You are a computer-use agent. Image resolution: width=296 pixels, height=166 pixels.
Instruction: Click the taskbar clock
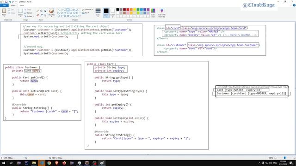click(x=283, y=163)
